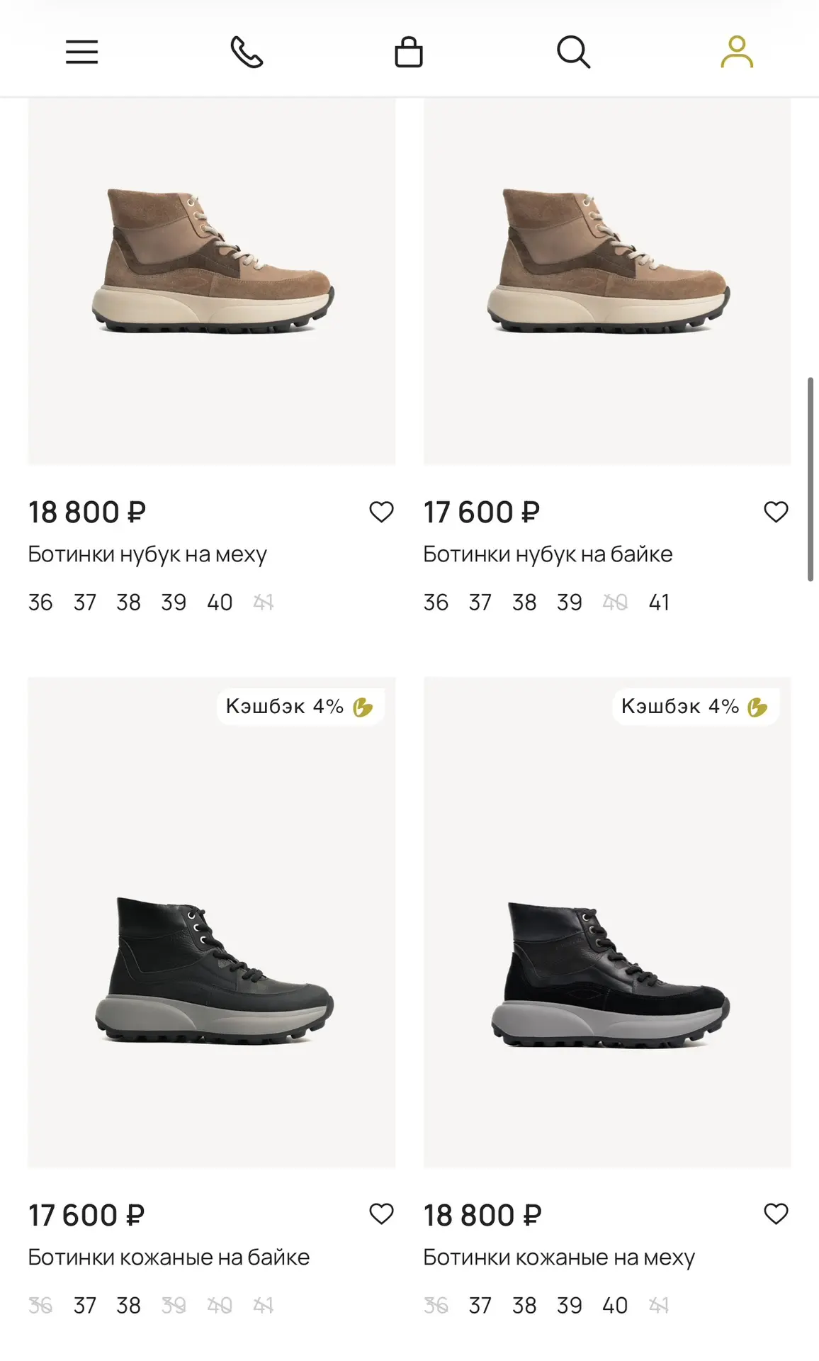Select size 38 for nubuck fur boots
The width and height of the screenshot is (819, 1361).
coord(128,603)
